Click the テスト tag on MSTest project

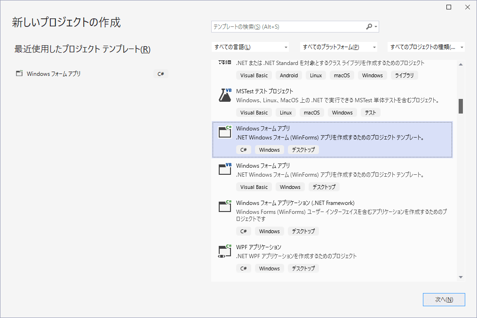click(371, 113)
